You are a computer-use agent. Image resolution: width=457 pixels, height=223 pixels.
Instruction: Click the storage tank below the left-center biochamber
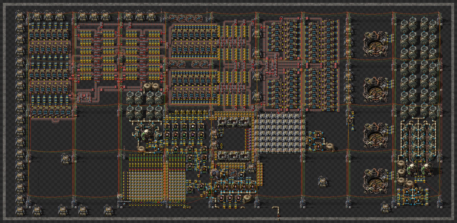(141, 149)
